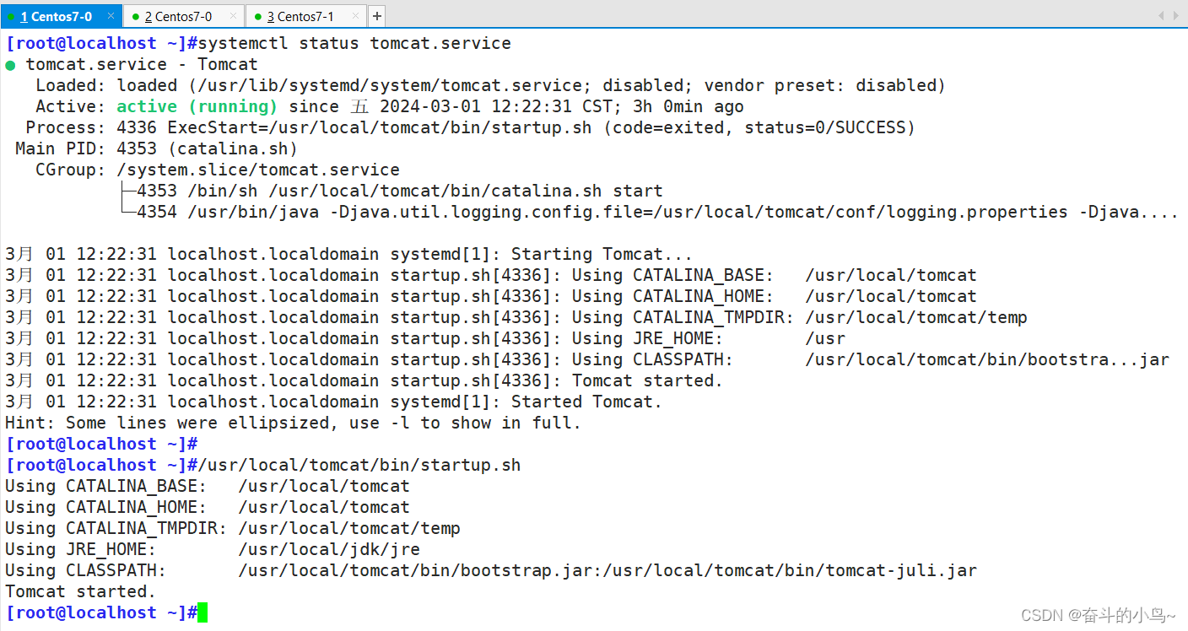Click green connection dot on Centos7-1 tab
Image resolution: width=1188 pixels, height=631 pixels.
[x=257, y=16]
